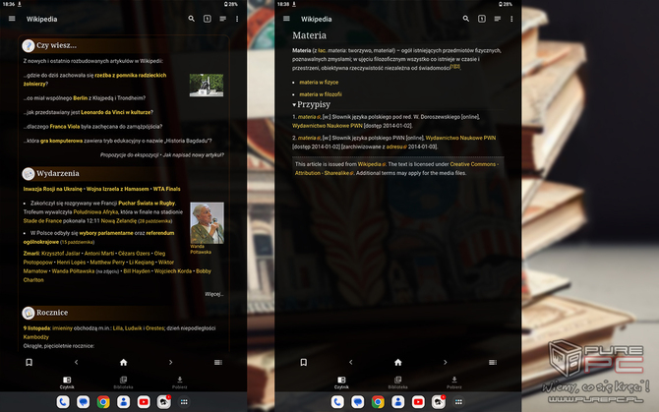Launch Chrome from right dock
This screenshot has width=659, height=412.
(378, 402)
